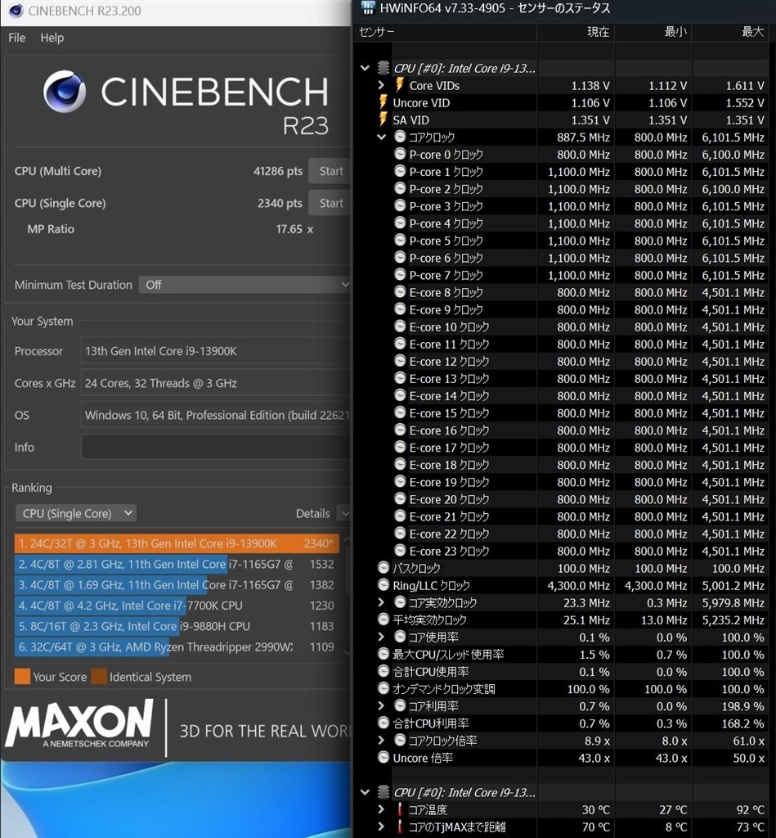Click the icon beside 平均実効クロック

(383, 619)
